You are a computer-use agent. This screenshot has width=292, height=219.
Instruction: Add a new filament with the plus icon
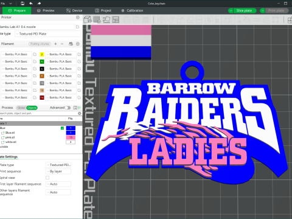click(x=55, y=44)
